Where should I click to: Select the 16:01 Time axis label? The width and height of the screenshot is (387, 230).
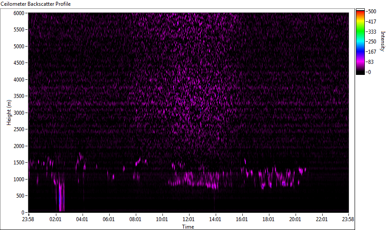pos(242,219)
